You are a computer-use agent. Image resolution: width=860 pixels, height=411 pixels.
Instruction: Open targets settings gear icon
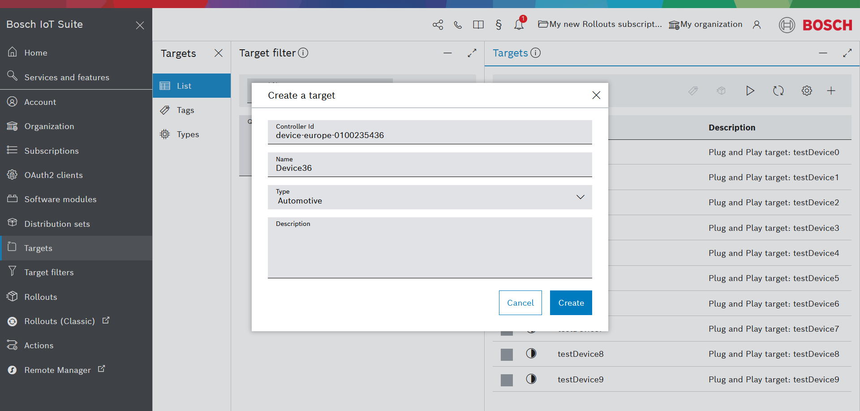pyautogui.click(x=806, y=91)
